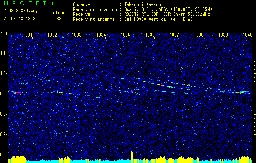
Task: Click the 1836 time marker
Action: tap(150, 35)
